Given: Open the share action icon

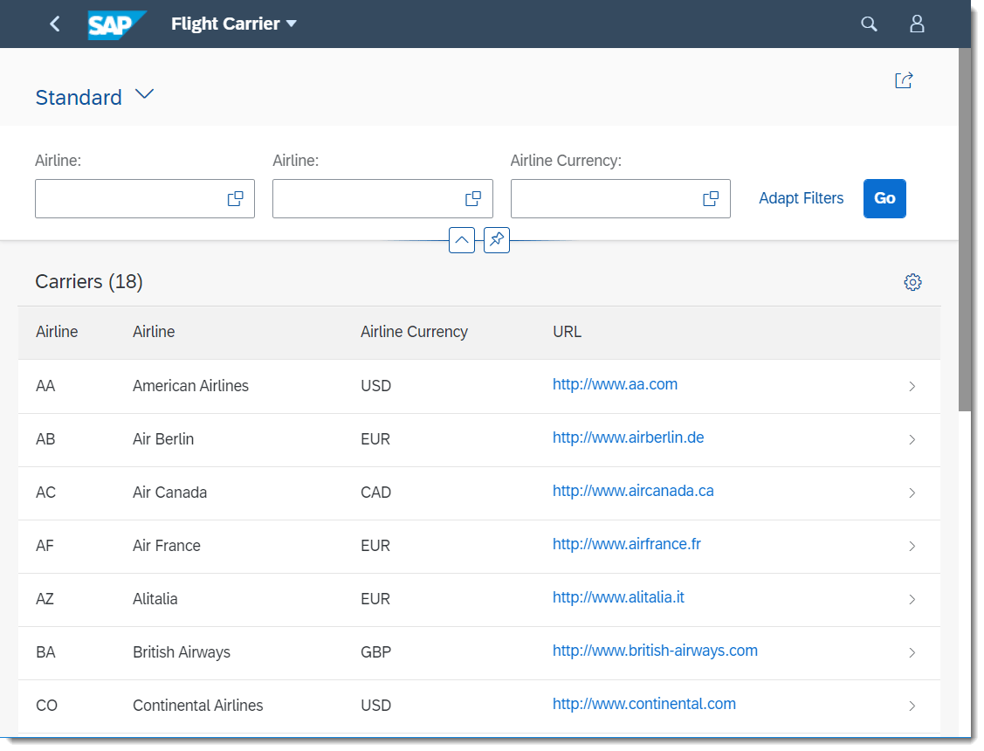Looking at the screenshot, I should [x=904, y=79].
